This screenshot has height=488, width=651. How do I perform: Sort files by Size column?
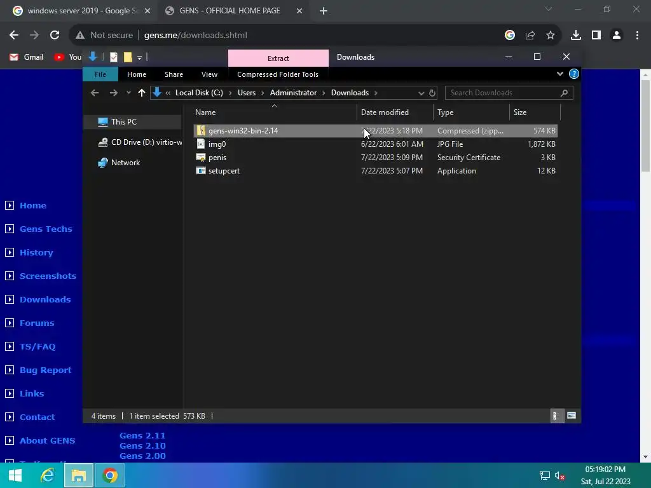[535, 112]
